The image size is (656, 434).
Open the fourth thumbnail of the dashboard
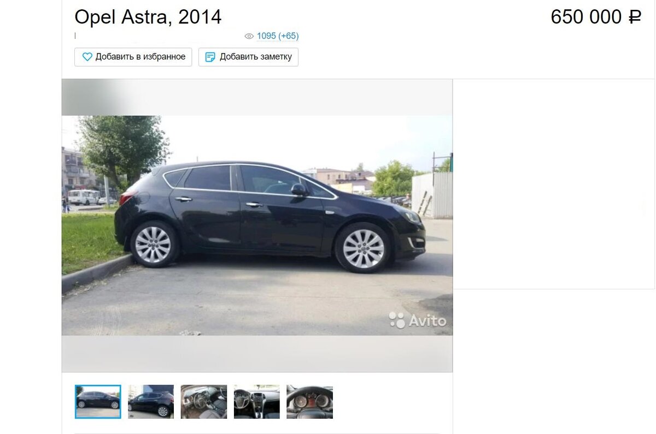coord(257,402)
